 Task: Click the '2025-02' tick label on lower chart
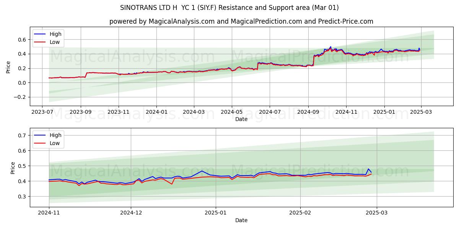coord(300,213)
